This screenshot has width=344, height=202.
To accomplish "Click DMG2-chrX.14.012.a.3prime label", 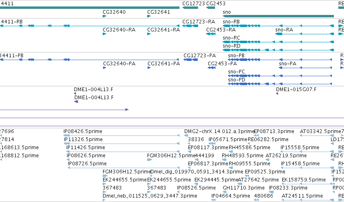I will click(219, 131).
